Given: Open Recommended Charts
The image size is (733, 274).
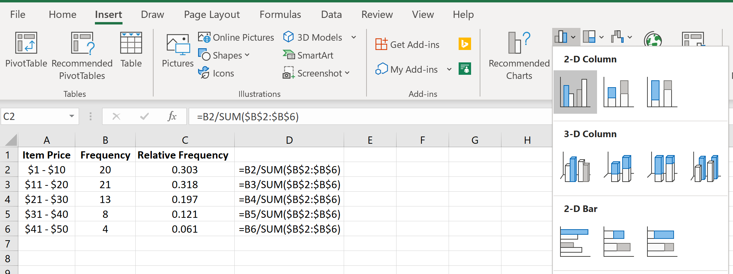Looking at the screenshot, I should [519, 55].
